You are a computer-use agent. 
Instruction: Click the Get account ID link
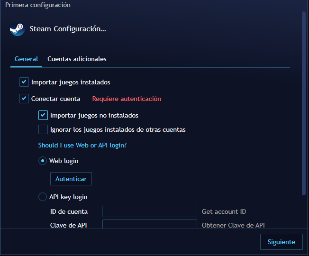point(224,211)
